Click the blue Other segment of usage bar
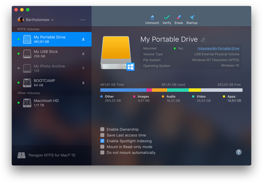 pyautogui.click(x=123, y=90)
